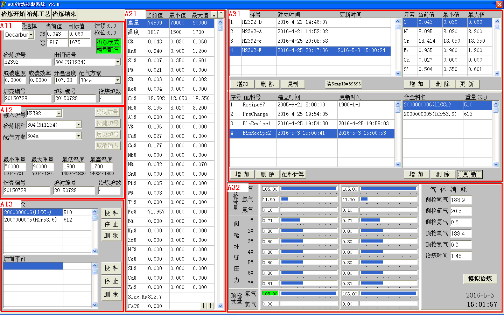Click the 配料号 recipe table scrollbar down arrow
Screen dimensions: 504x315
[x=398, y=164]
